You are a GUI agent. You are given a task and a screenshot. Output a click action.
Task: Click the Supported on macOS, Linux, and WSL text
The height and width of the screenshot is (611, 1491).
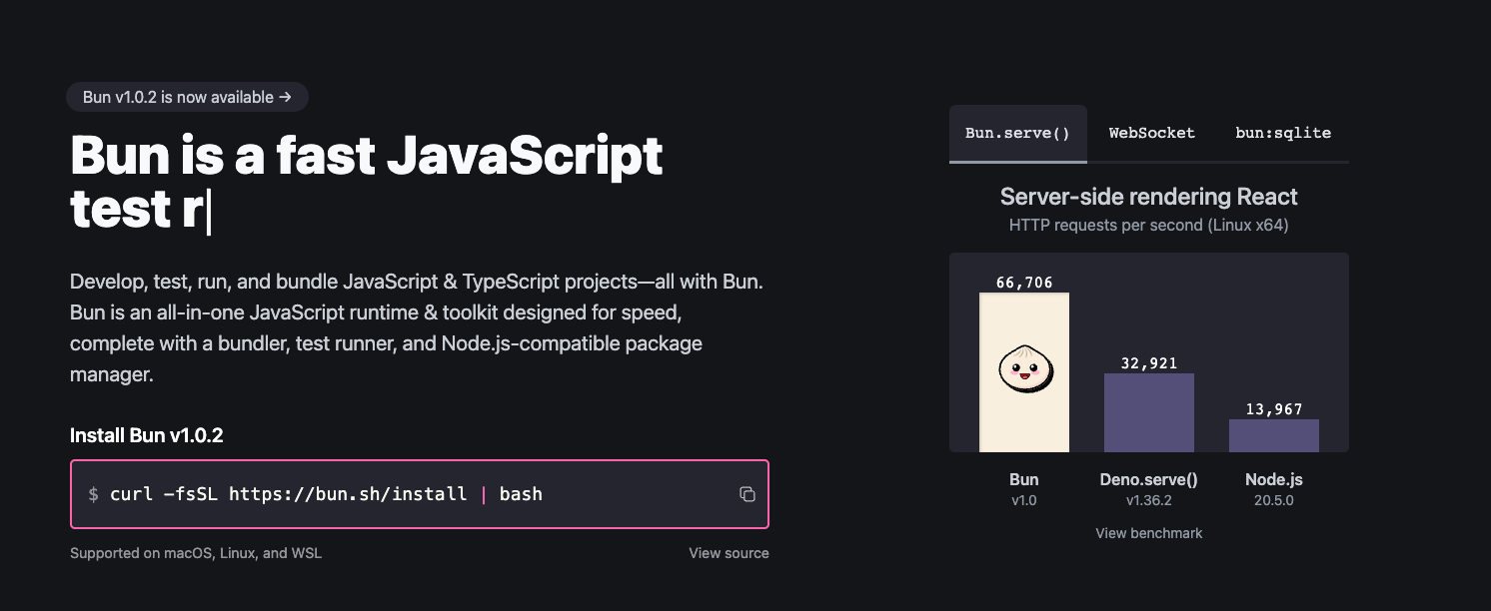[196, 553]
